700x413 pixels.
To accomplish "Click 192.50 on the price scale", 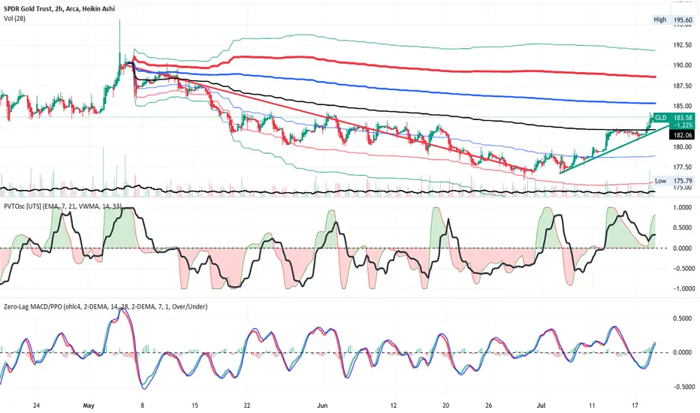I will pyautogui.click(x=683, y=45).
